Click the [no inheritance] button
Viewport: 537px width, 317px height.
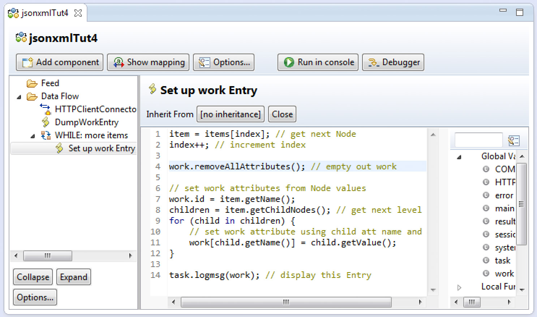(230, 114)
